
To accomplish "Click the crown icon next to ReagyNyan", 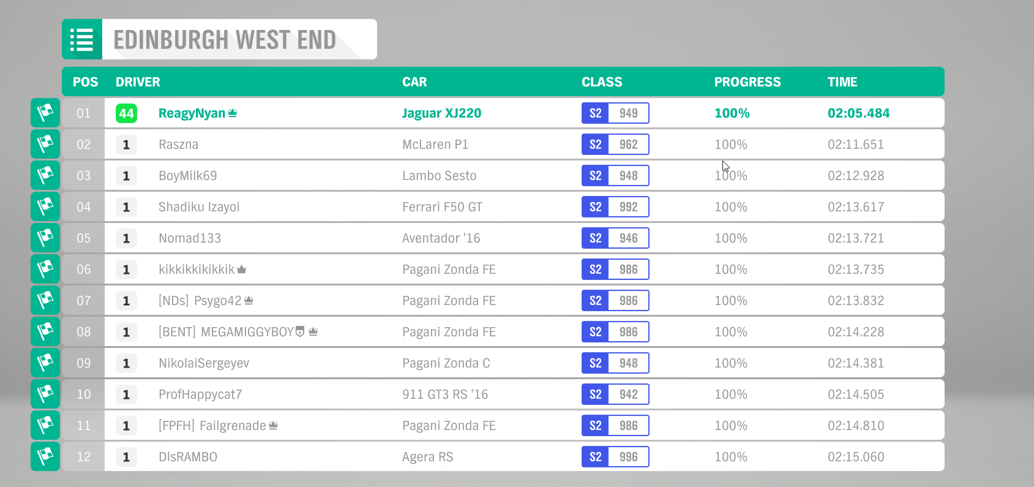I will point(233,113).
